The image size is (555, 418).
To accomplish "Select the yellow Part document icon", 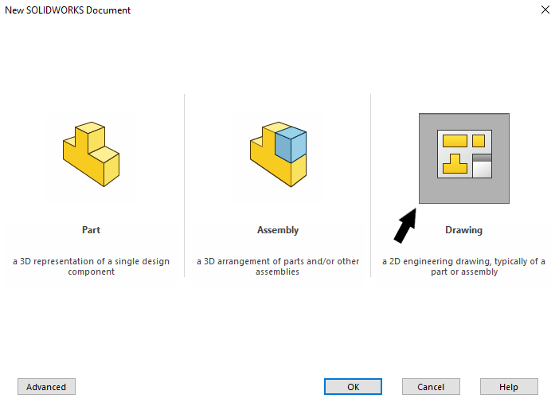I will coord(91,154).
